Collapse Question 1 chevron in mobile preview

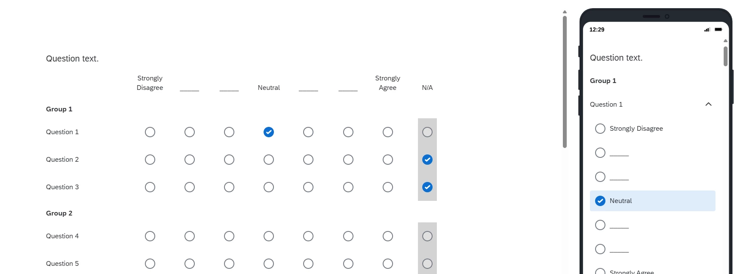[709, 104]
